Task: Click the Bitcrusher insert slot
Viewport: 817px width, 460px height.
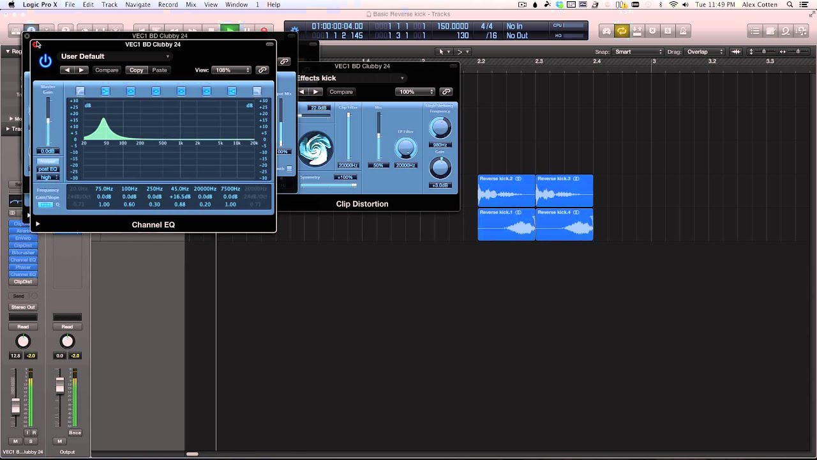Action: coord(23,253)
